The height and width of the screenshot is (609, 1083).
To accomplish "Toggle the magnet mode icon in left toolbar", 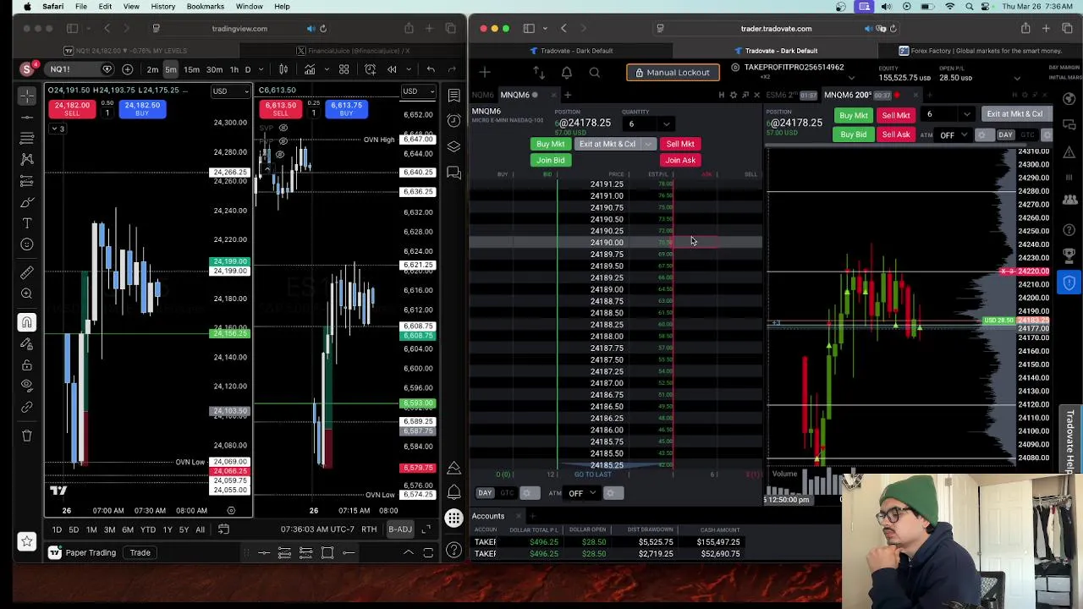I will [x=27, y=322].
